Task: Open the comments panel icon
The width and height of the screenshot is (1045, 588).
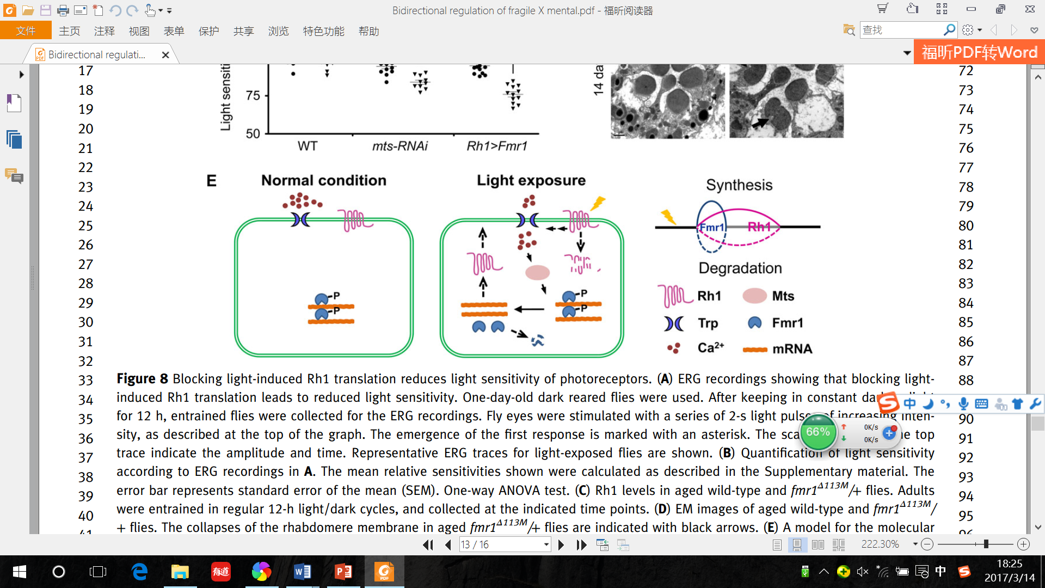Action: [14, 176]
